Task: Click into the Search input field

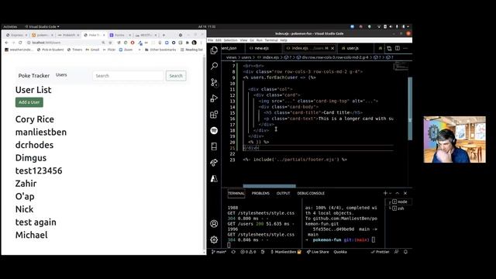Action: [128, 76]
